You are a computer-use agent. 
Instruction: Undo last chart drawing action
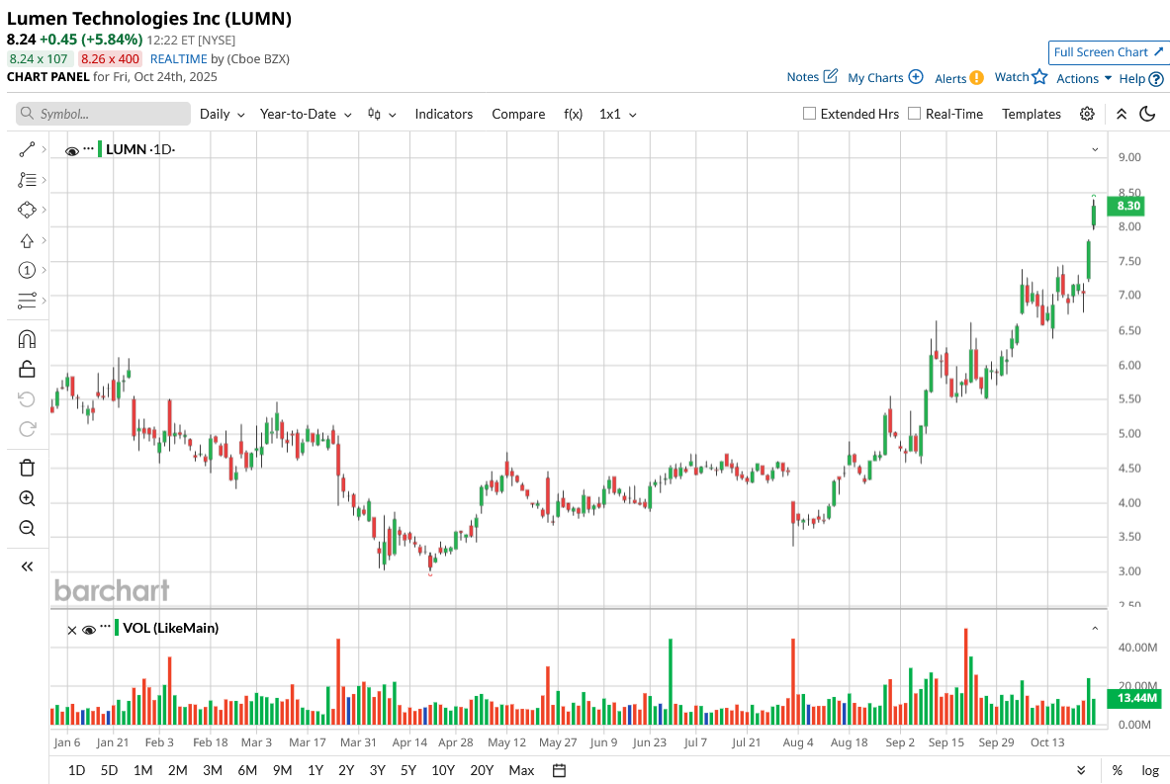[27, 399]
